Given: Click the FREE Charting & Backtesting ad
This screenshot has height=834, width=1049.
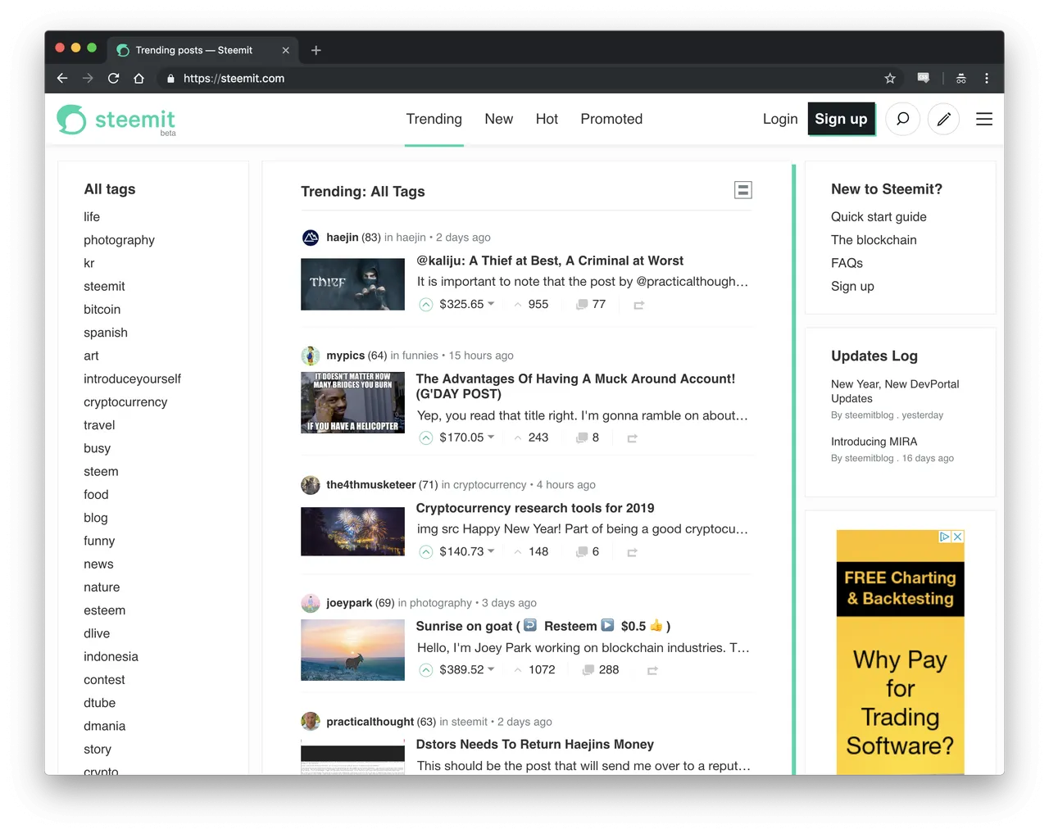Looking at the screenshot, I should pos(900,652).
